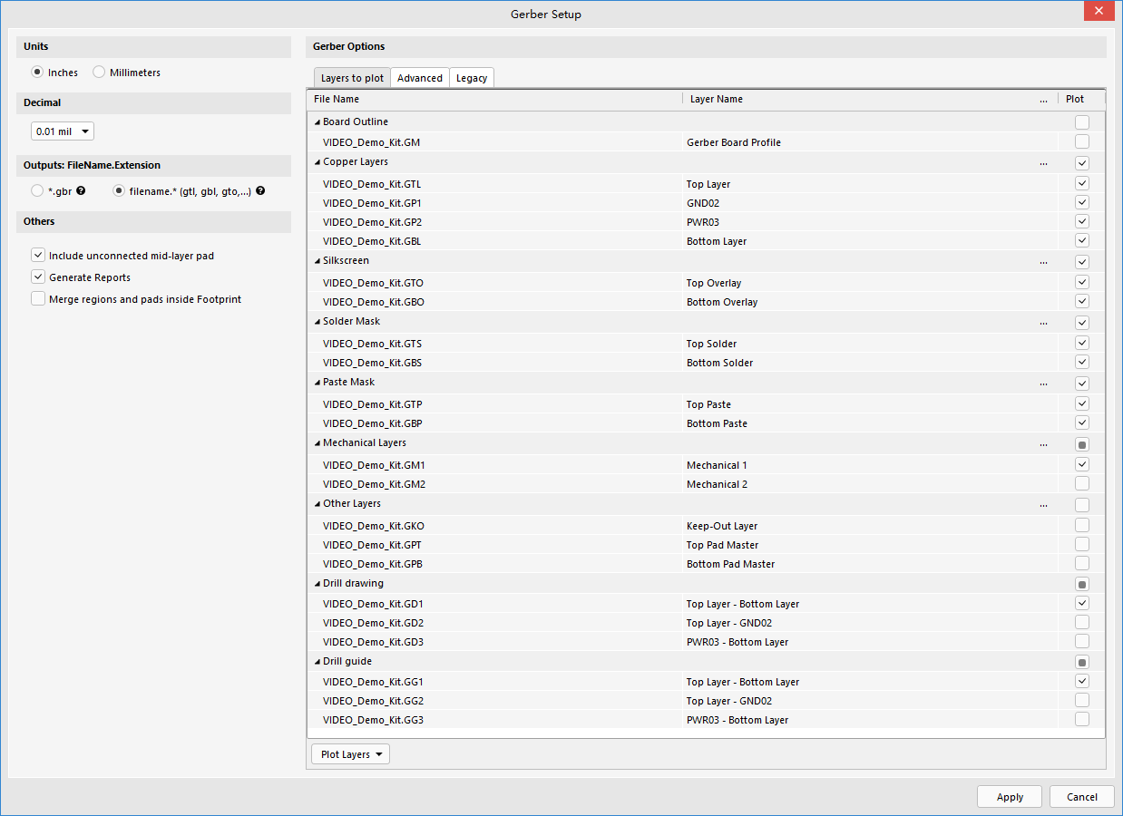Open the Decimal 0.01 mil dropdown
Image resolution: width=1123 pixels, height=816 pixels.
point(63,131)
